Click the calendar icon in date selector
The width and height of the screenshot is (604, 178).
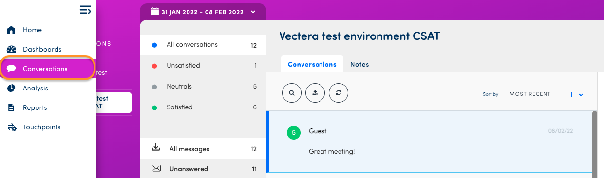coord(154,12)
